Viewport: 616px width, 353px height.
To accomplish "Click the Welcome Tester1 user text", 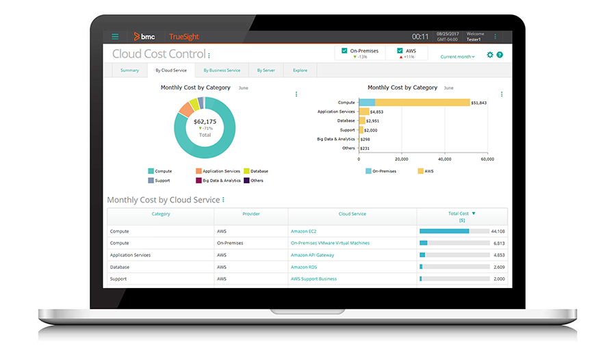I will tap(476, 36).
